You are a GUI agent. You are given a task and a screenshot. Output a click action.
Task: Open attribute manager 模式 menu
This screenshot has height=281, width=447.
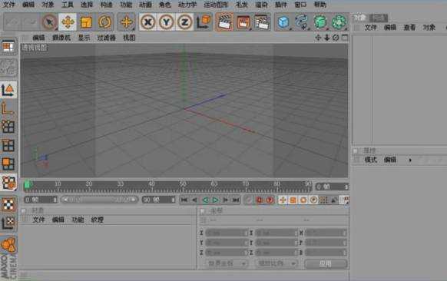371,160
